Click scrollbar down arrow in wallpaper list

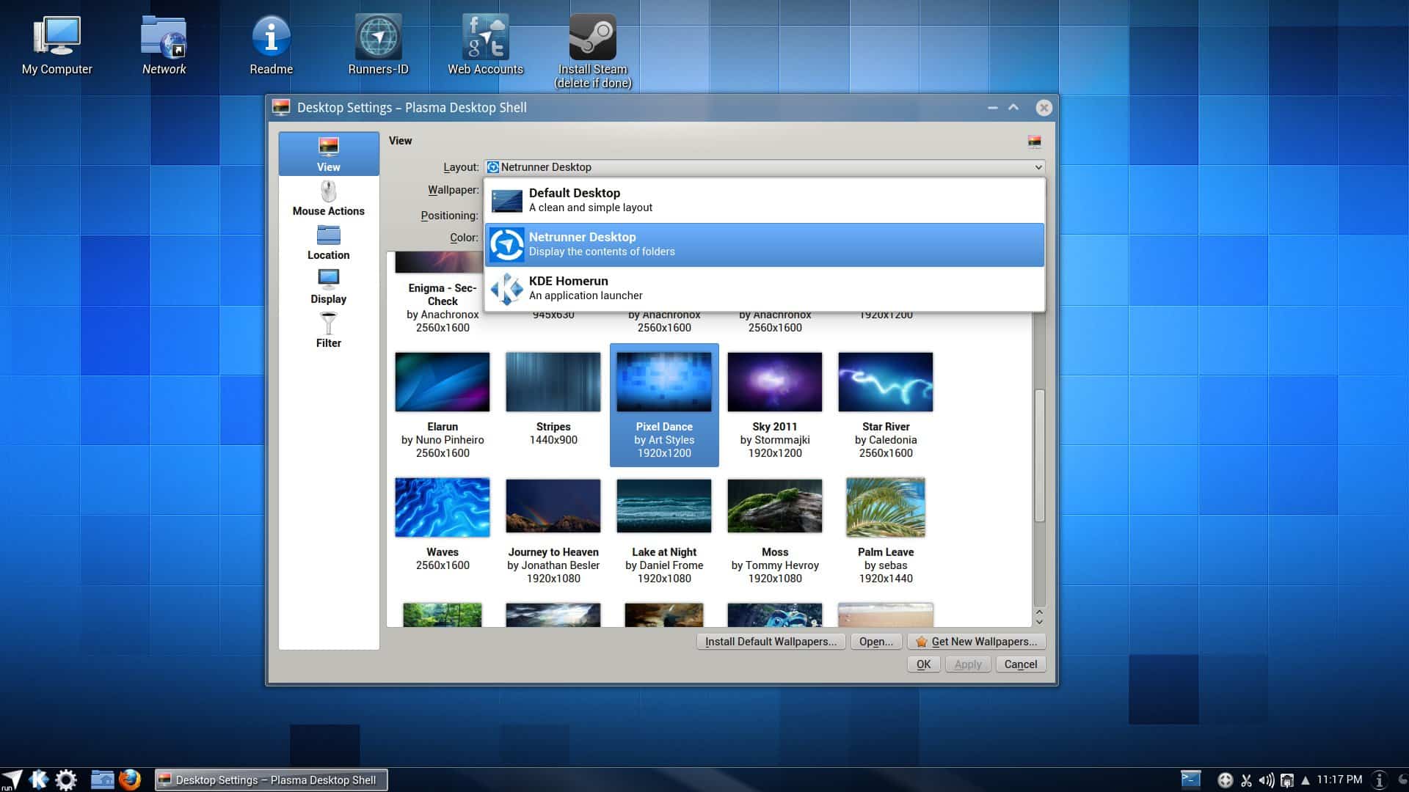pyautogui.click(x=1039, y=622)
